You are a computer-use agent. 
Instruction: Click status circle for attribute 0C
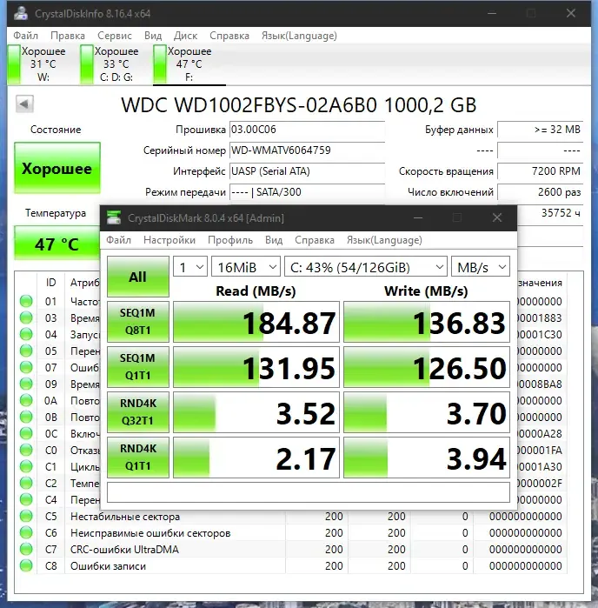pos(26,433)
